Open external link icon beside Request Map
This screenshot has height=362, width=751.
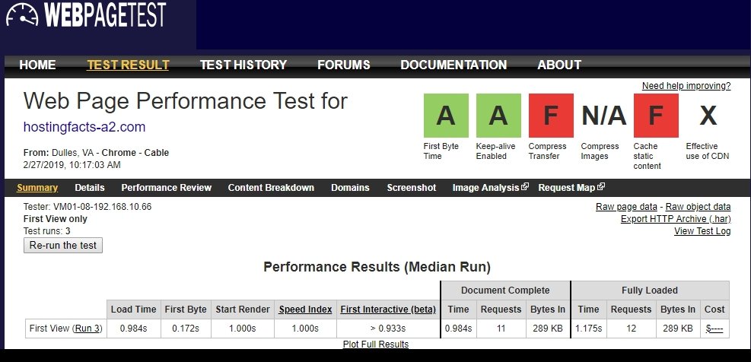(601, 187)
